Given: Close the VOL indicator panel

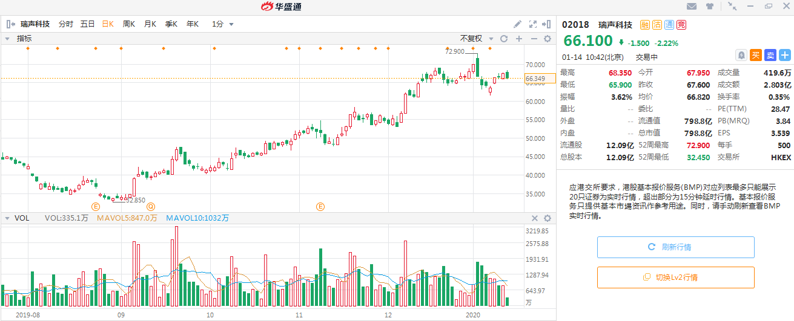Looking at the screenshot, I should tap(535, 218).
